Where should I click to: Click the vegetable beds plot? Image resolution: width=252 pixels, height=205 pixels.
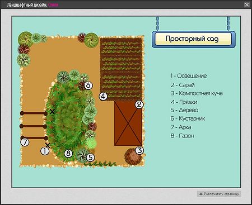[121, 69]
